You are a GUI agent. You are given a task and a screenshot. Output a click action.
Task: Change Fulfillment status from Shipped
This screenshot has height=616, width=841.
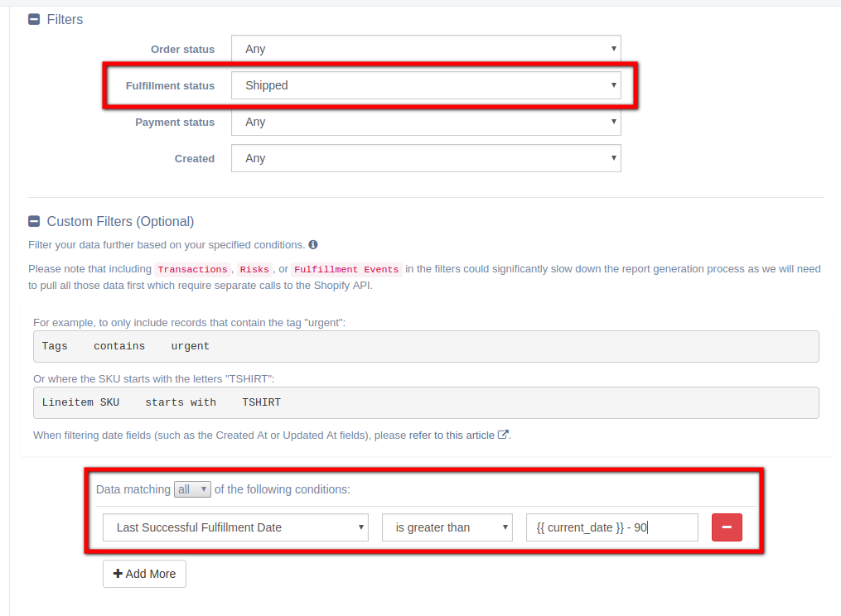click(x=427, y=85)
